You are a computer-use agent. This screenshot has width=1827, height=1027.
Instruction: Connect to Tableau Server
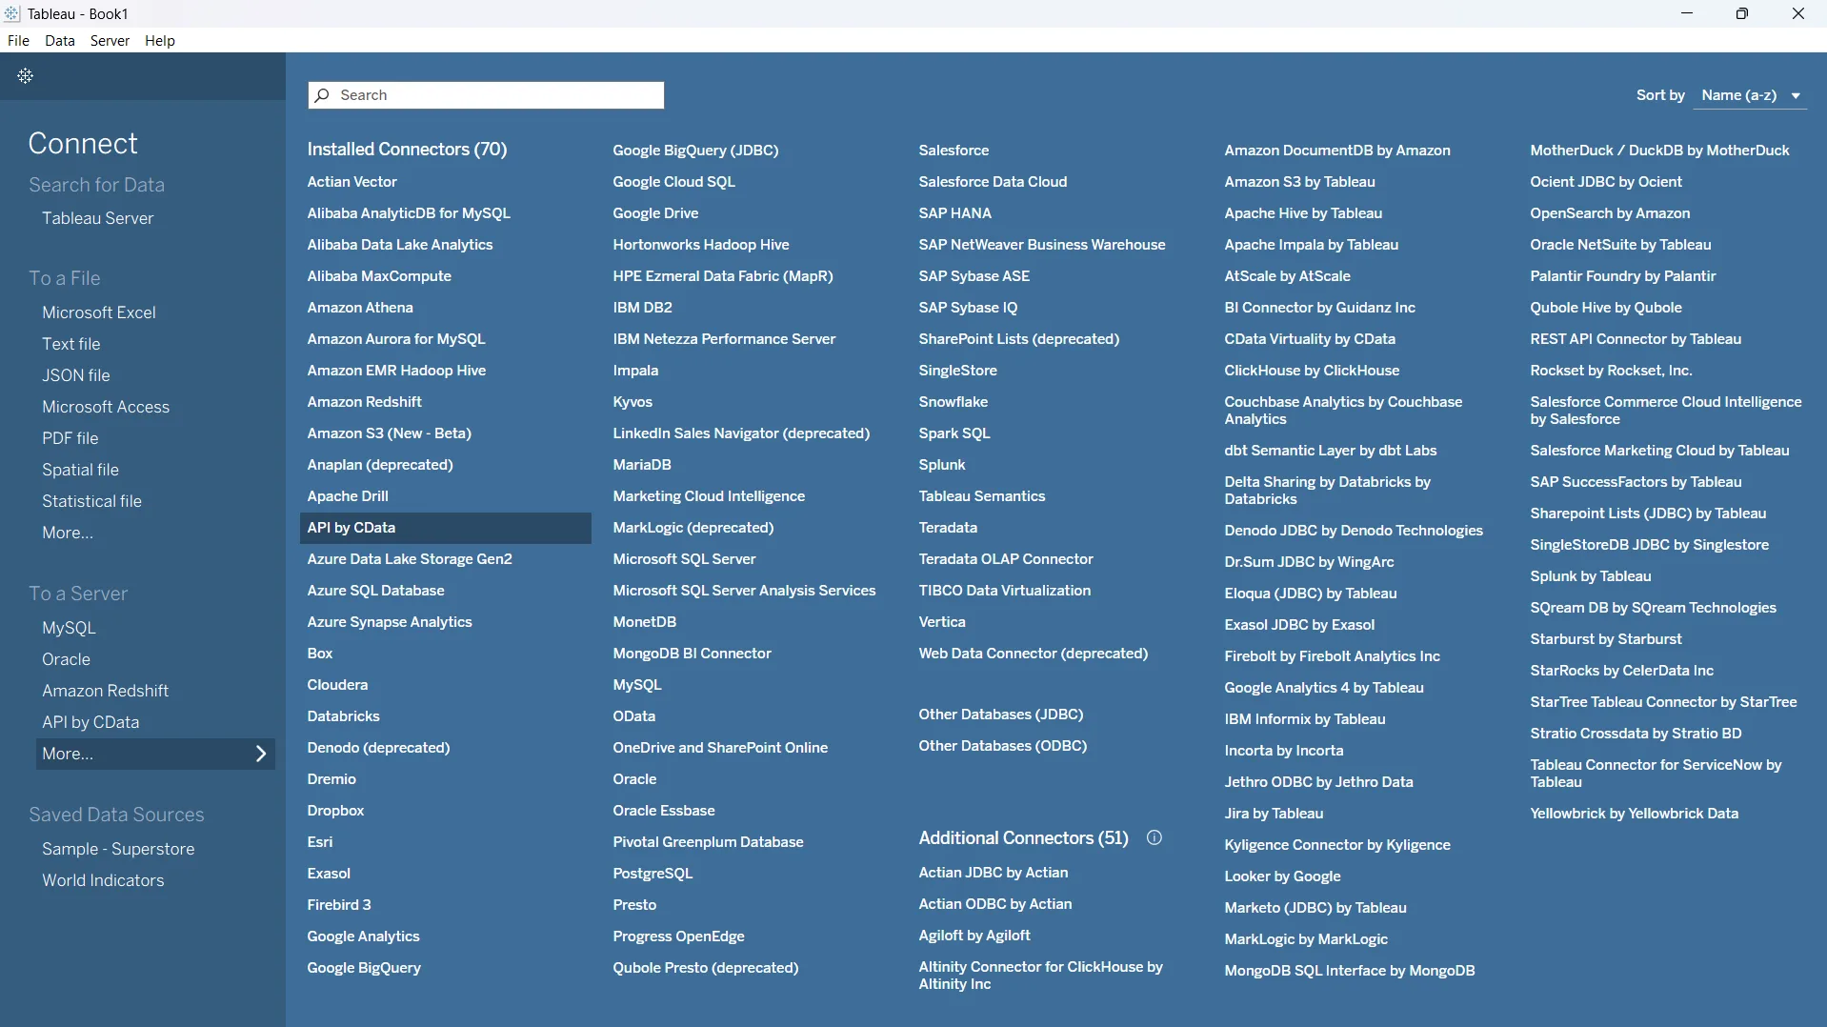click(x=97, y=218)
